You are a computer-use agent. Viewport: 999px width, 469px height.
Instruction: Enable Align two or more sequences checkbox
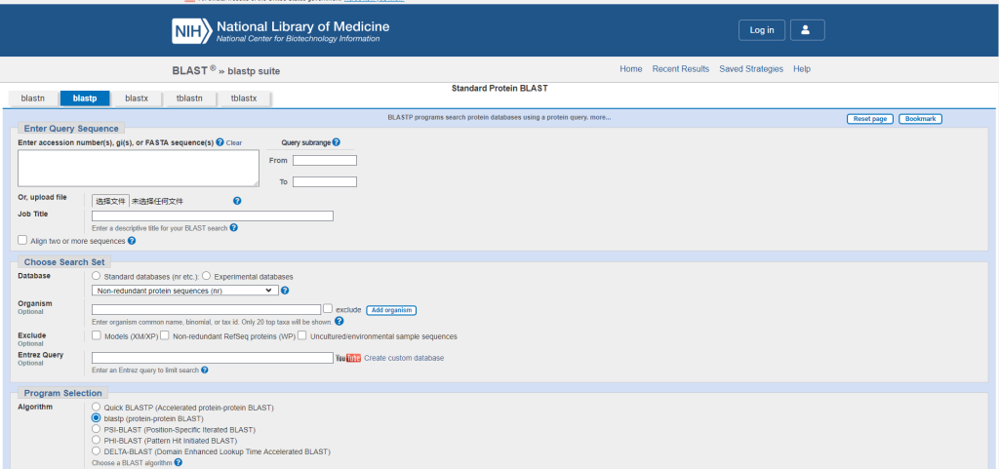tap(22, 240)
